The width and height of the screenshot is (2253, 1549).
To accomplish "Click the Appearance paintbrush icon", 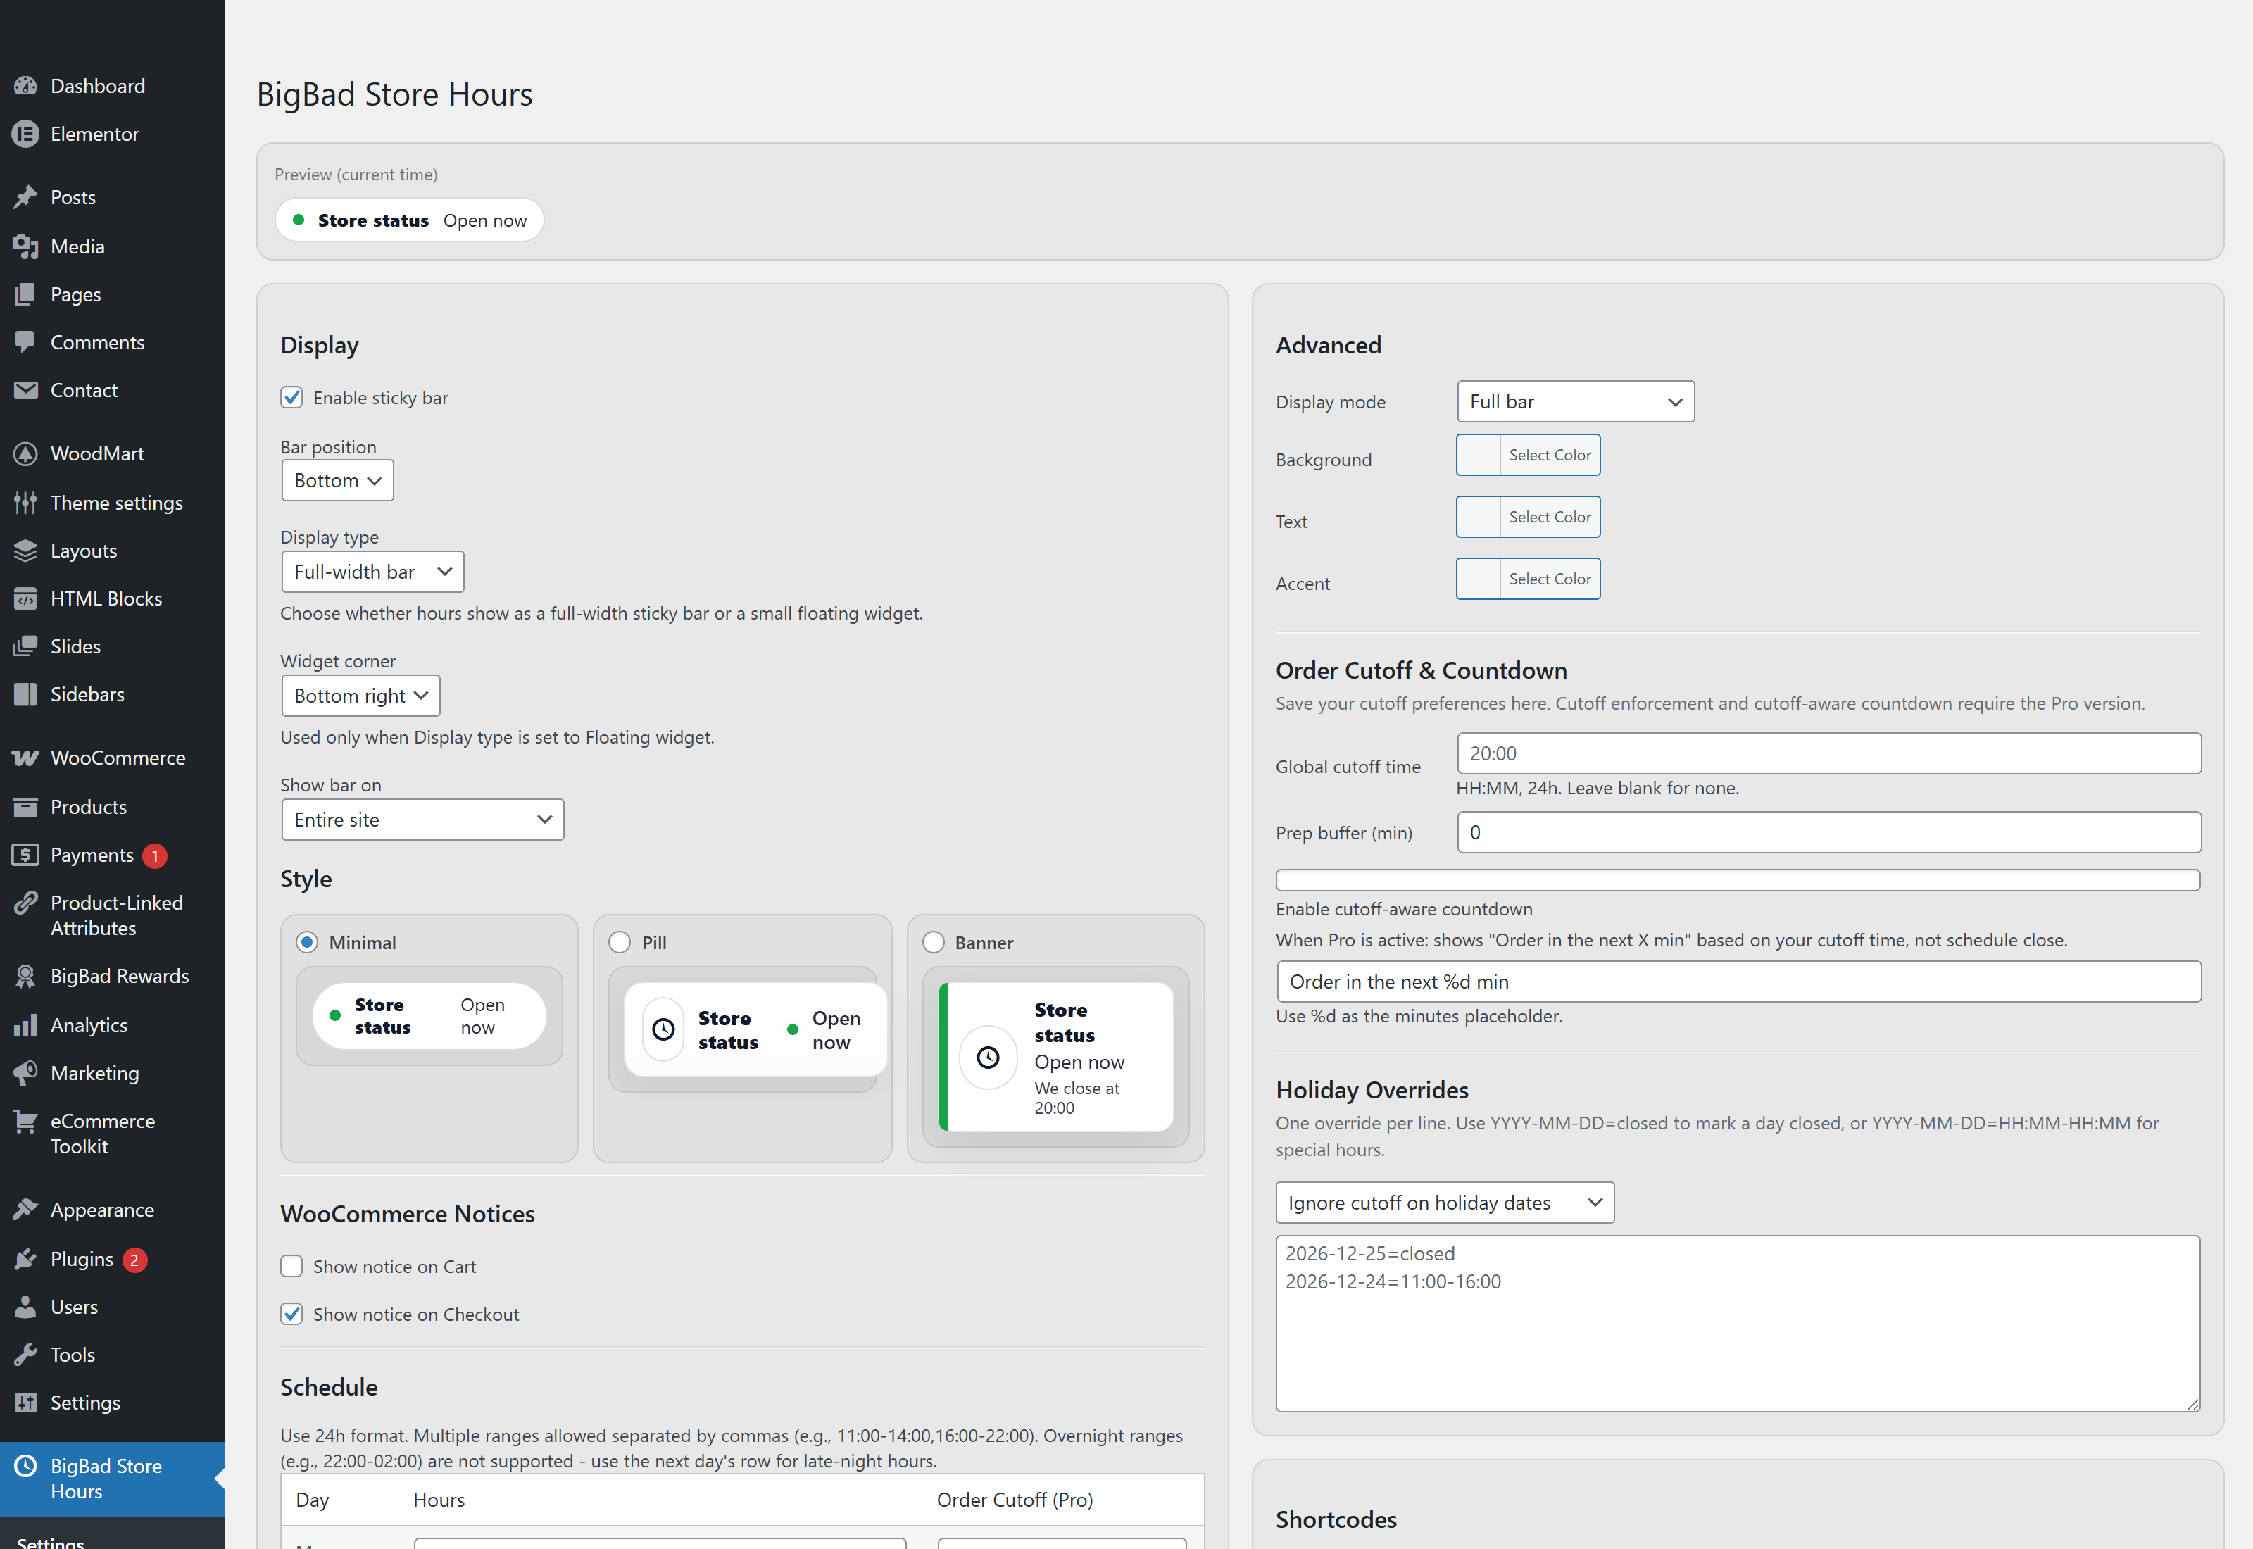I will click(26, 1210).
